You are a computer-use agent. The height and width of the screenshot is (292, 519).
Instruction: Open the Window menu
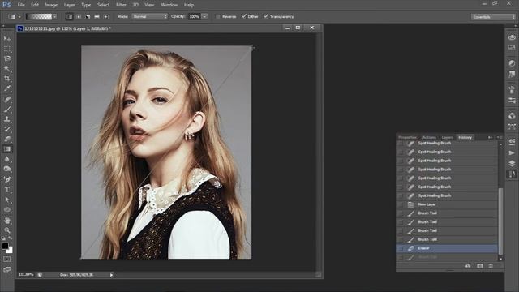[x=169, y=5]
